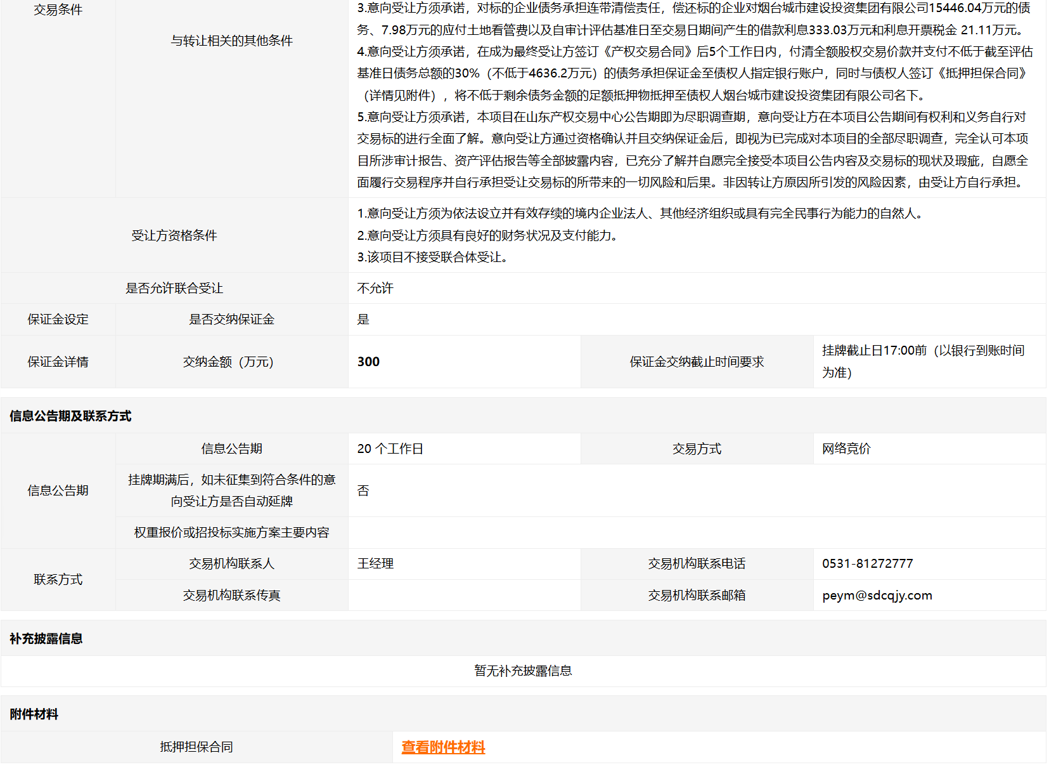Open the 查看附件材料 attachment link
1049x767 pixels.
pyautogui.click(x=443, y=747)
